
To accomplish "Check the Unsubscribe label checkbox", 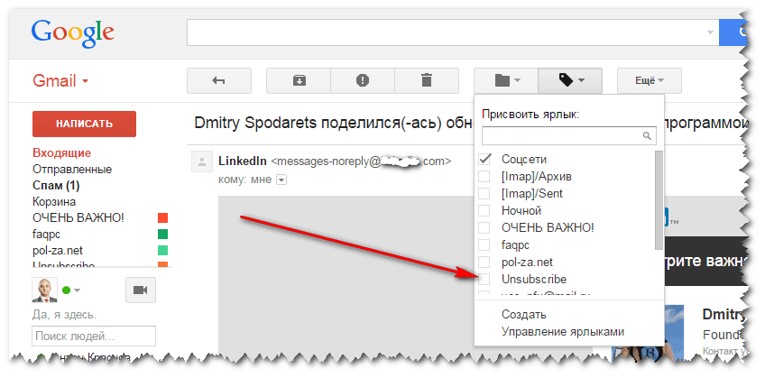I will tap(484, 280).
